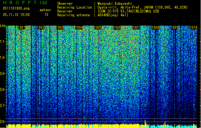The image size is (201, 128).
Task: Click the 1903 time marker
Action: (x=60, y=28)
